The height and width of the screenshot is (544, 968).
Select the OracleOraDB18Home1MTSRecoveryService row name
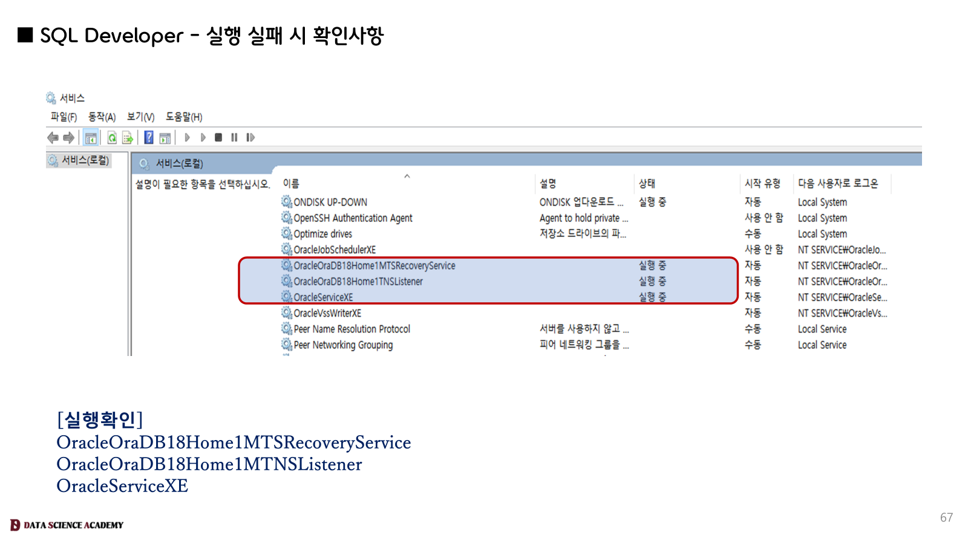coord(374,265)
